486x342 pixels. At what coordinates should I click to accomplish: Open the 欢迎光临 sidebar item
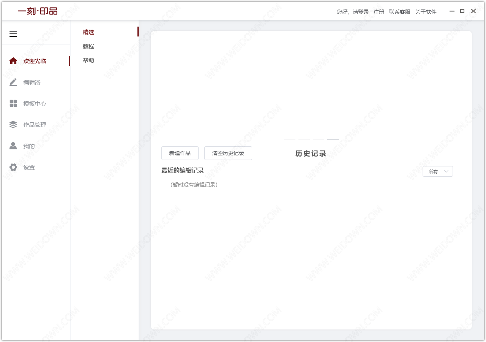coord(36,61)
